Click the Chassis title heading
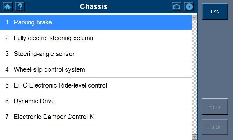The image size is (233, 140). pyautogui.click(x=93, y=6)
